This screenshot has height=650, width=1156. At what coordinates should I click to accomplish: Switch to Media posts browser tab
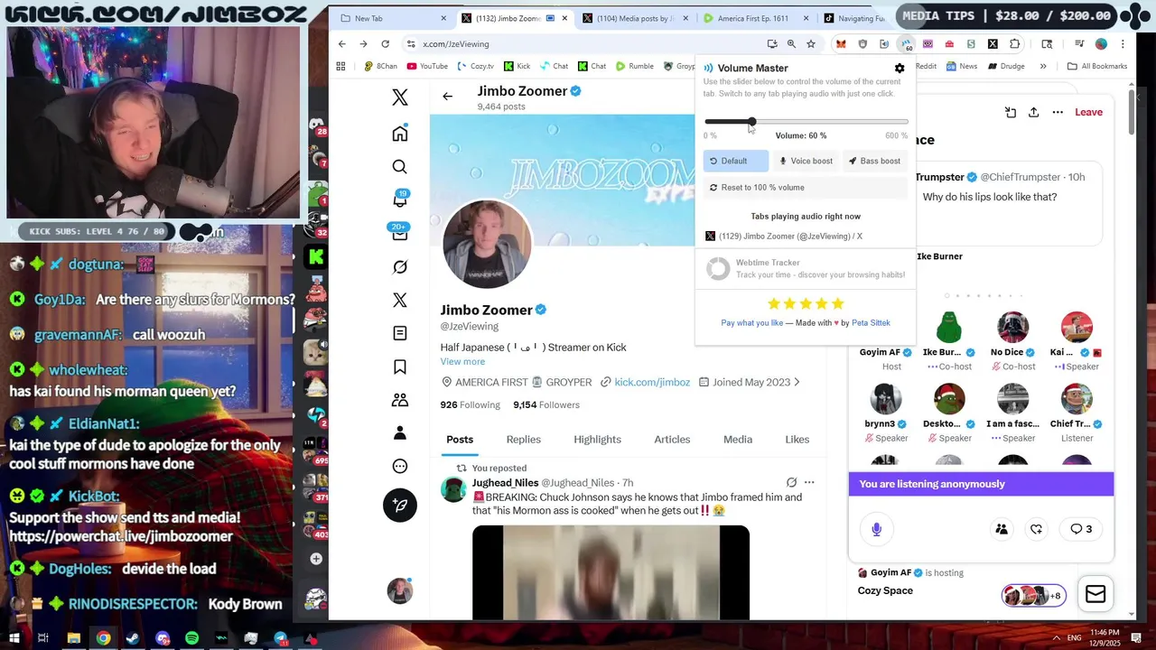[634, 18]
